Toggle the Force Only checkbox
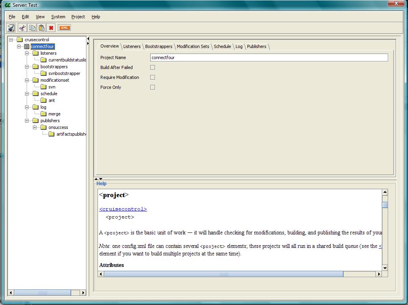The width and height of the screenshot is (408, 305). click(x=153, y=87)
